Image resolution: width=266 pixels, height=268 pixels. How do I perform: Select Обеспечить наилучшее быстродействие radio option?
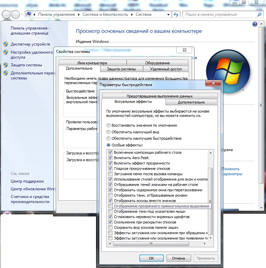click(x=108, y=138)
